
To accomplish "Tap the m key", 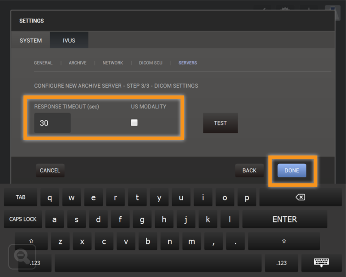I will pos(191,241).
